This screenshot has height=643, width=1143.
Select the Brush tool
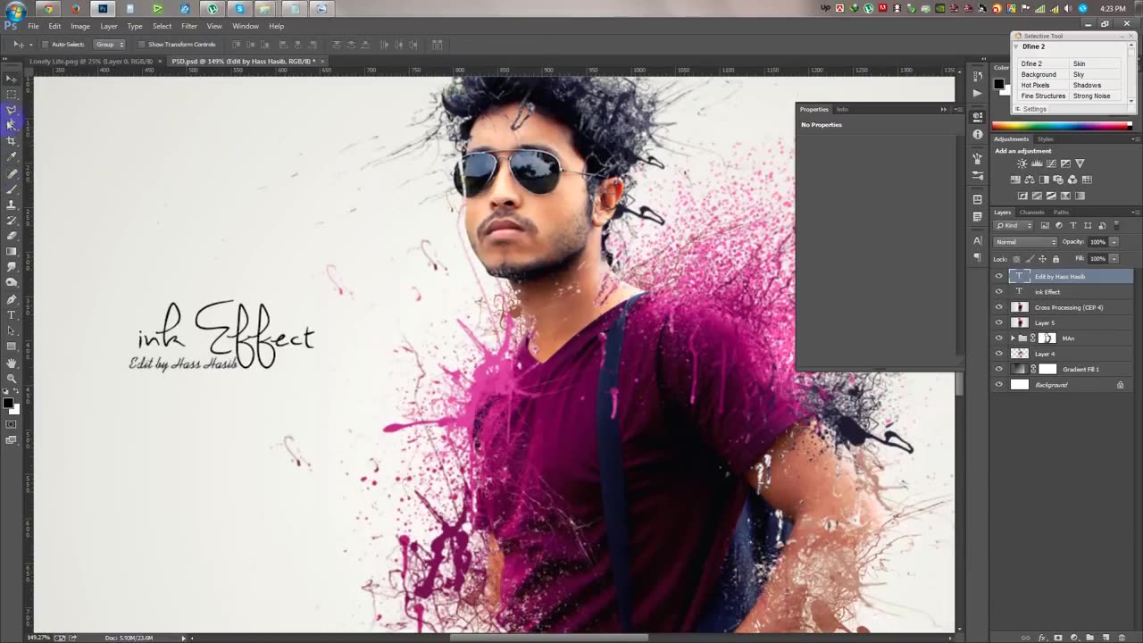coord(12,188)
